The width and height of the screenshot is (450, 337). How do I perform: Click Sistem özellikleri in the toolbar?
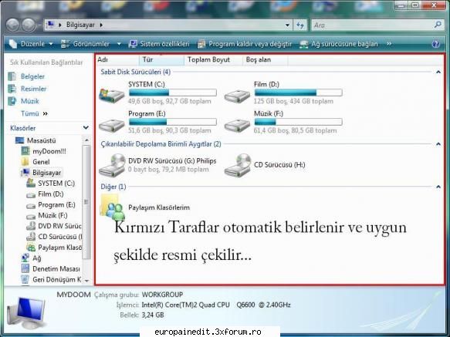point(159,44)
